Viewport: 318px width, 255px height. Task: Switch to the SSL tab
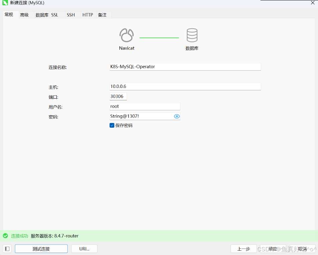(55, 15)
